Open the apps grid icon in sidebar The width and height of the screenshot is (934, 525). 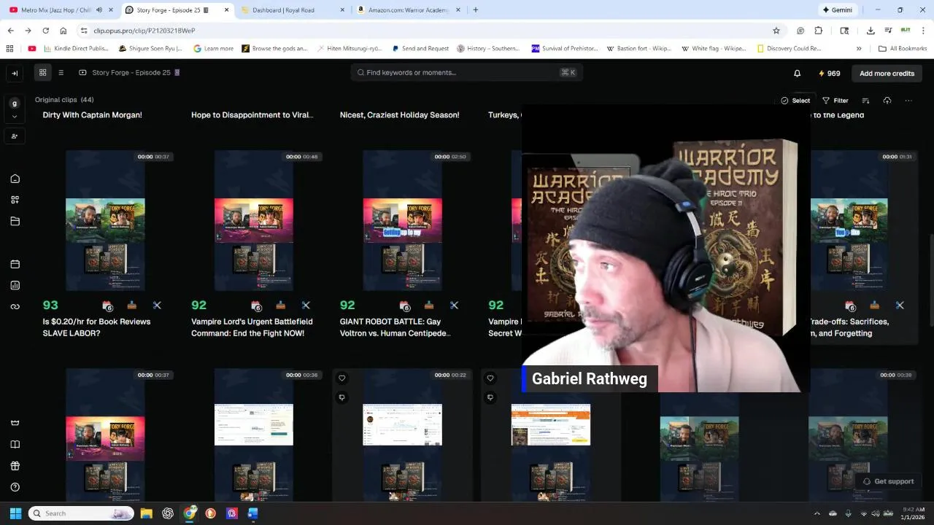[x=15, y=200]
